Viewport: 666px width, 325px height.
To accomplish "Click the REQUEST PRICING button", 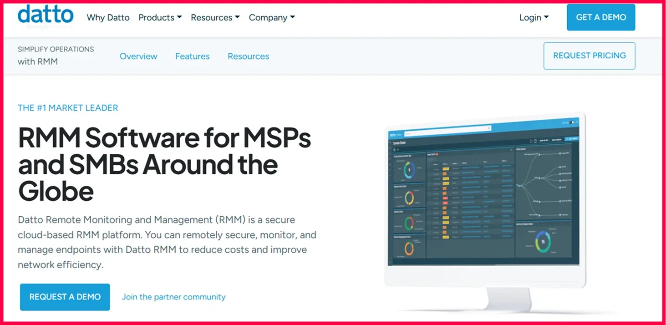I will (x=590, y=56).
